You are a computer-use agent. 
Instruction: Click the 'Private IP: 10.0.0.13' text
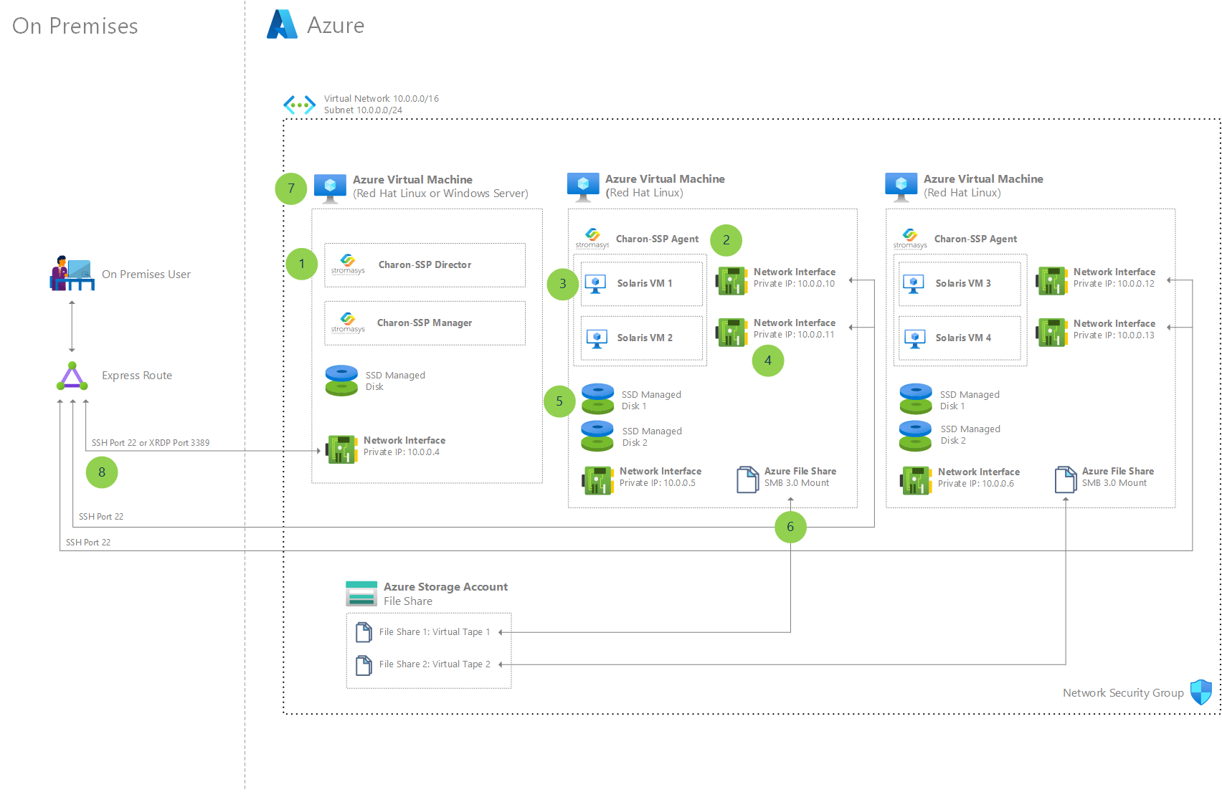(x=1114, y=335)
